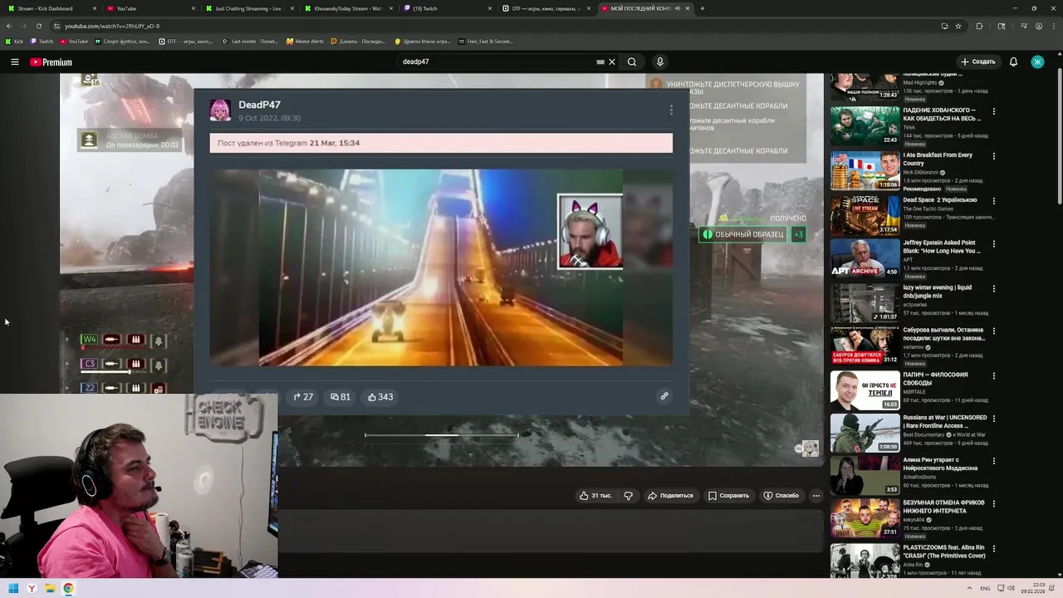Open the Поделиться share dialog
Viewport: 1063px width, 598px height.
coord(670,496)
